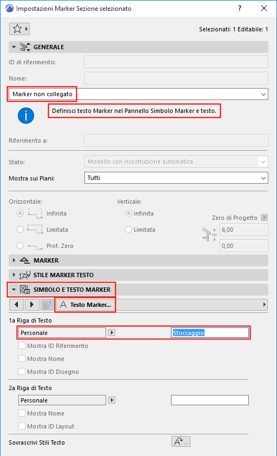The height and width of the screenshot is (456, 277).
Task: Toggle Mostra ID Disegno checkbox
Action: coord(22,372)
